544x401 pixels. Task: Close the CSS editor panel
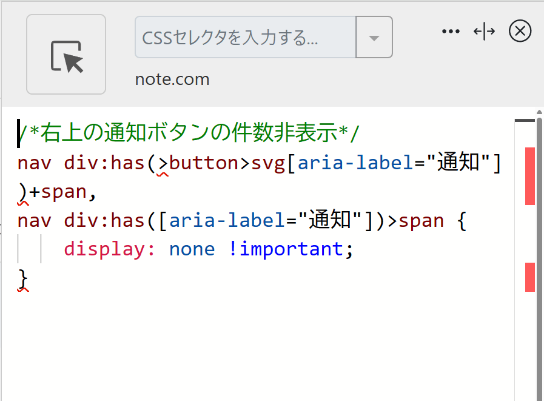520,31
